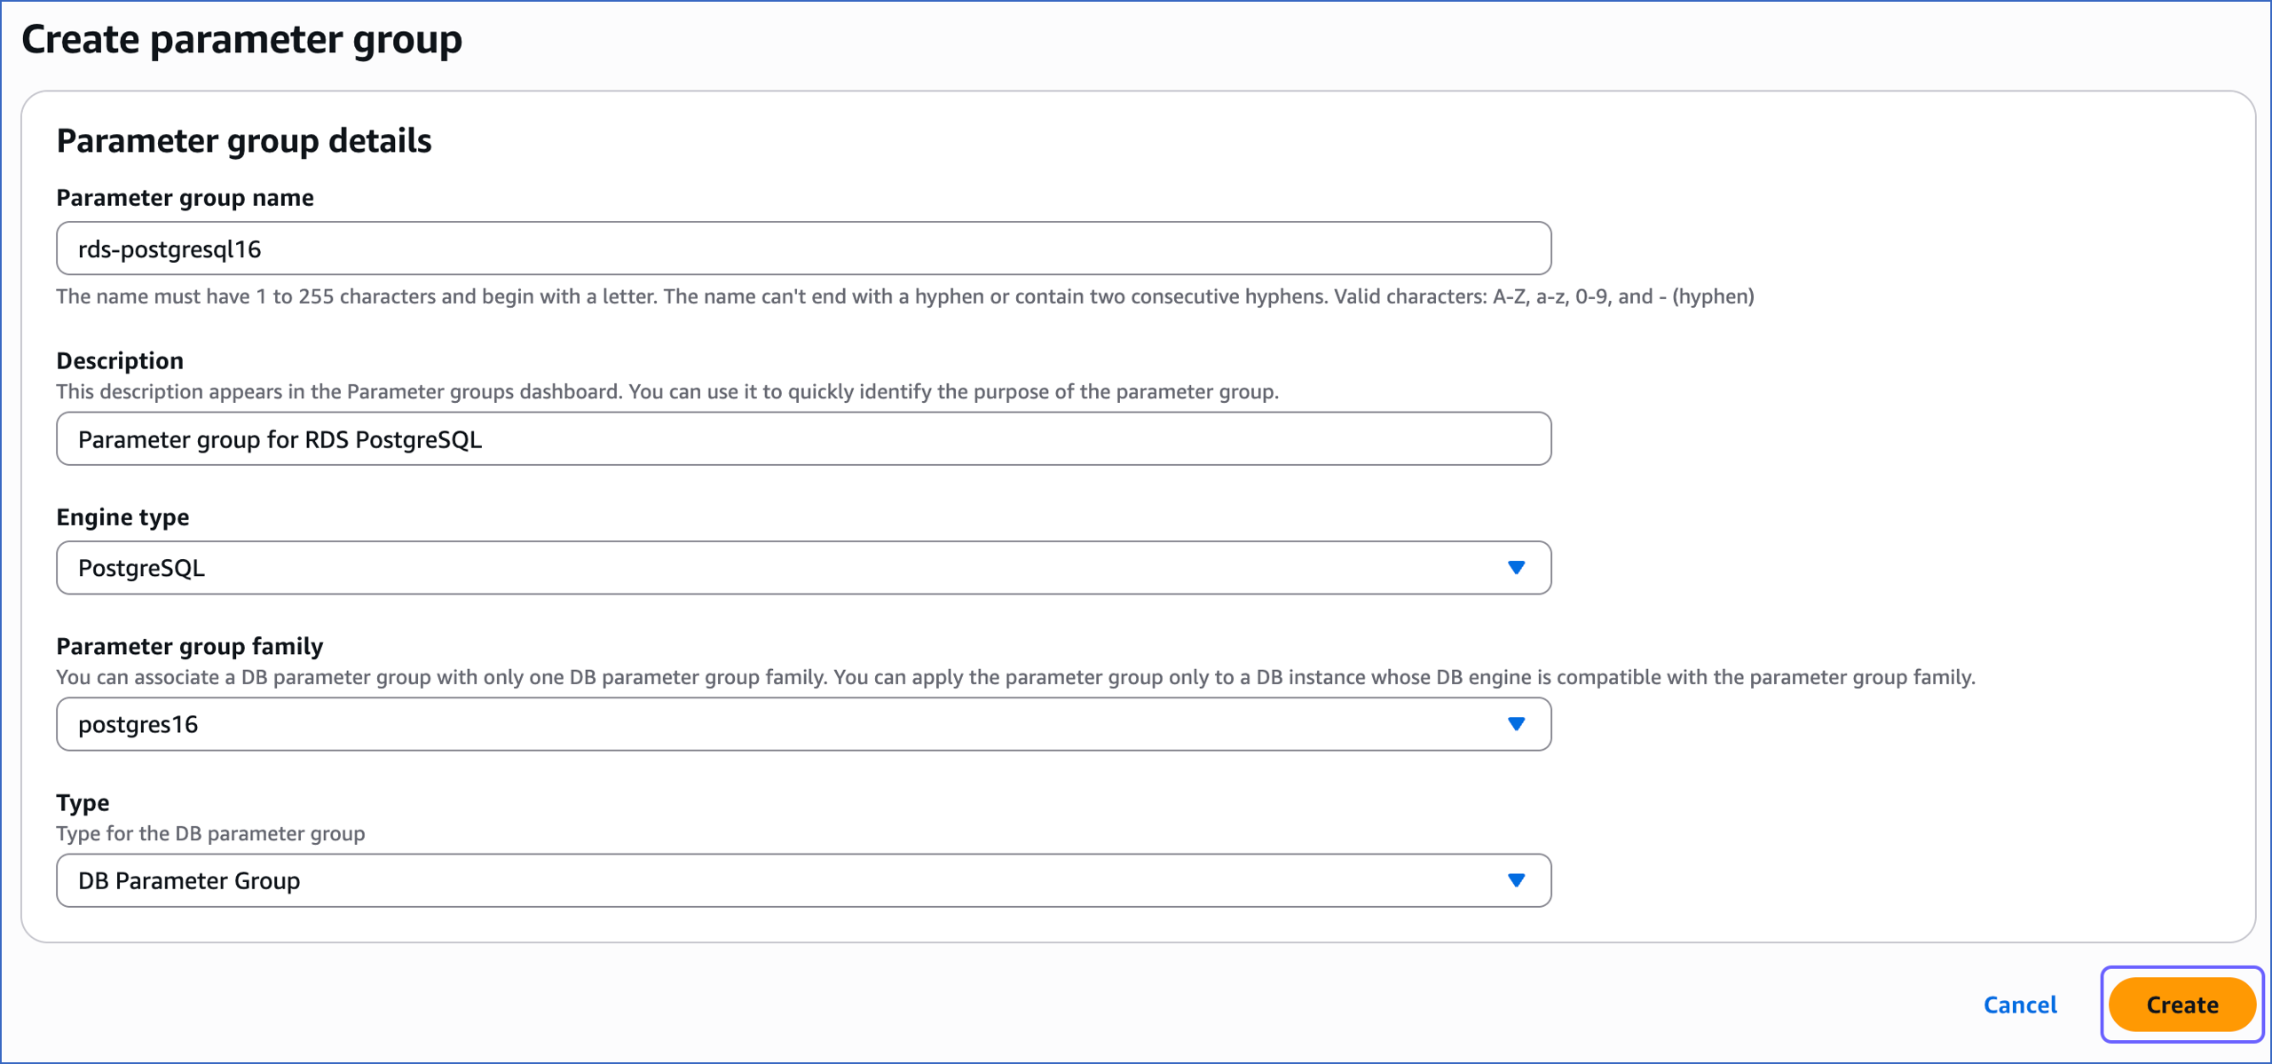Click the Create parameter group title
Viewport: 2272px width, 1064px height.
click(x=241, y=38)
